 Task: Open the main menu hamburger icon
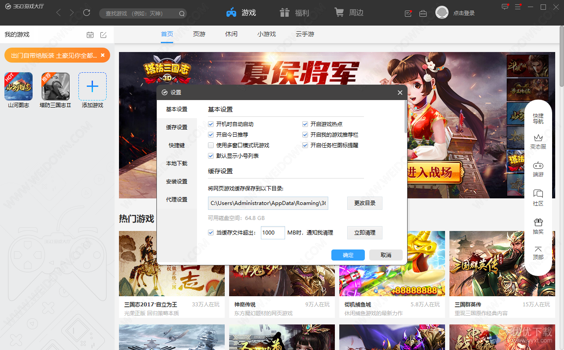(x=518, y=7)
